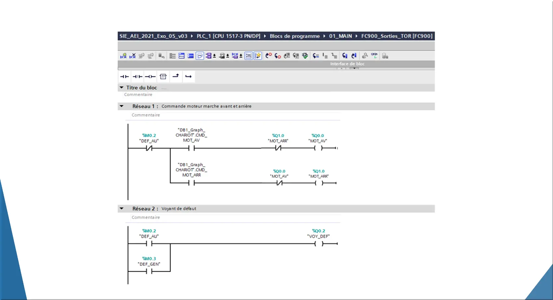Click the go to next syntax error icon
The image size is (553, 300).
click(x=277, y=56)
